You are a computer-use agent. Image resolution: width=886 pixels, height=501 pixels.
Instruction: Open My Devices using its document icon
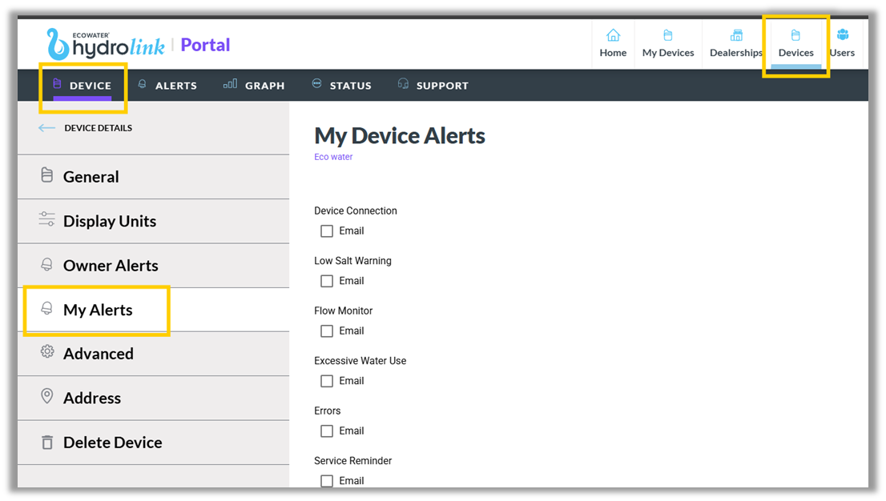(667, 35)
